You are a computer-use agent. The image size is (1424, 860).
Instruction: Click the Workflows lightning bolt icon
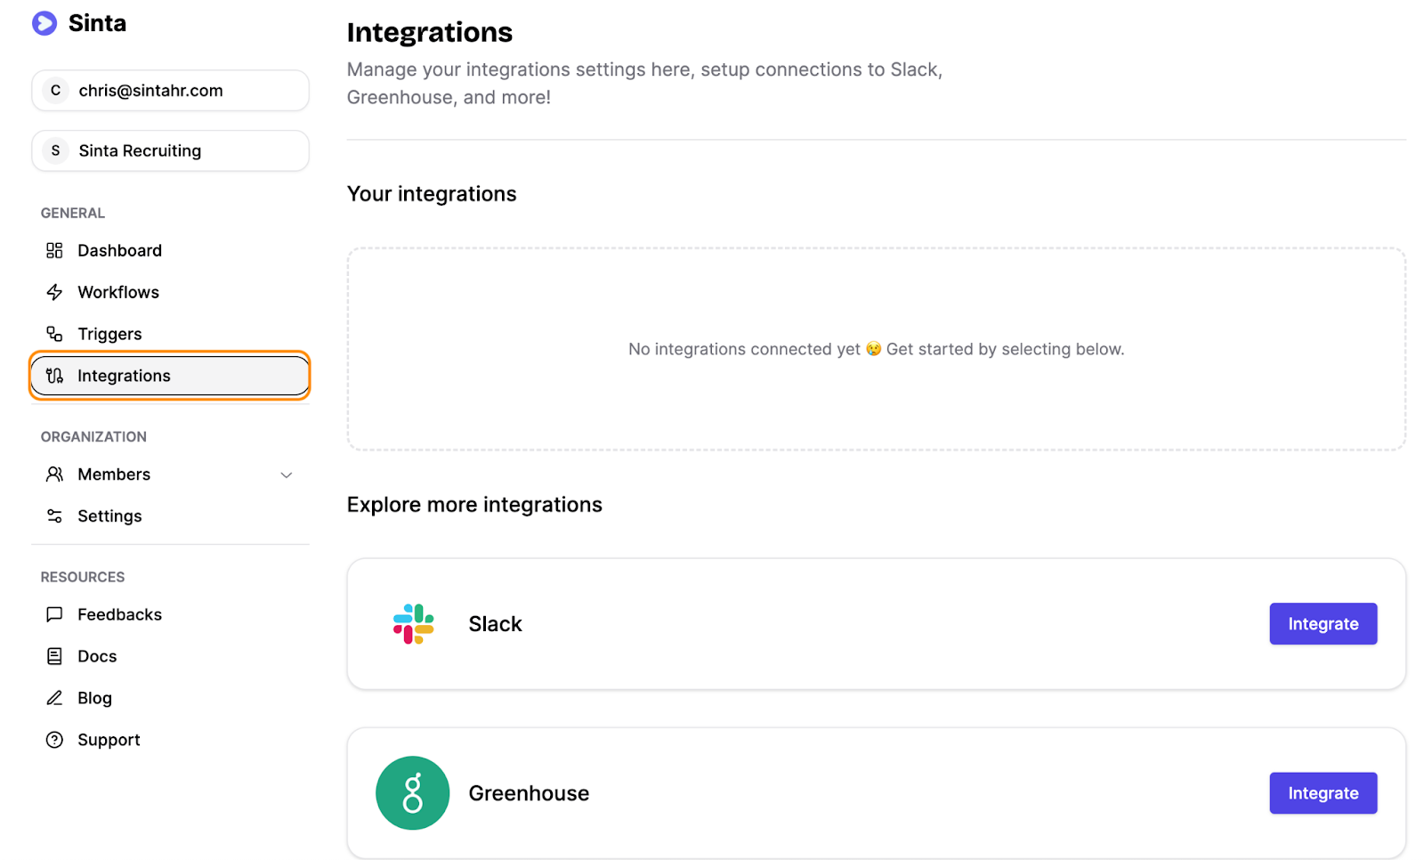pos(54,292)
